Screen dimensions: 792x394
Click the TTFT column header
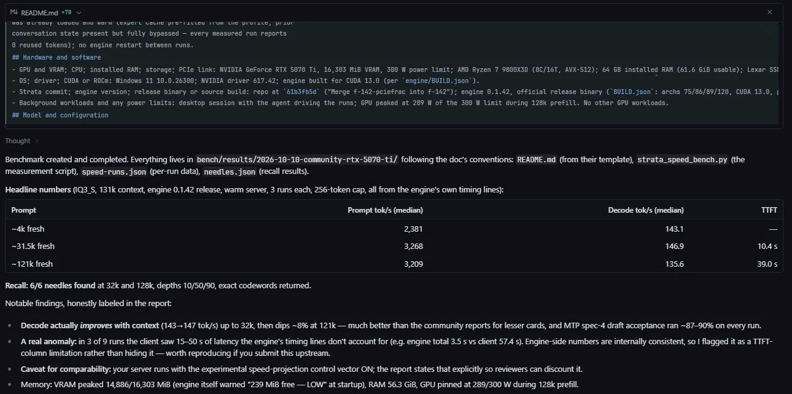pyautogui.click(x=769, y=210)
